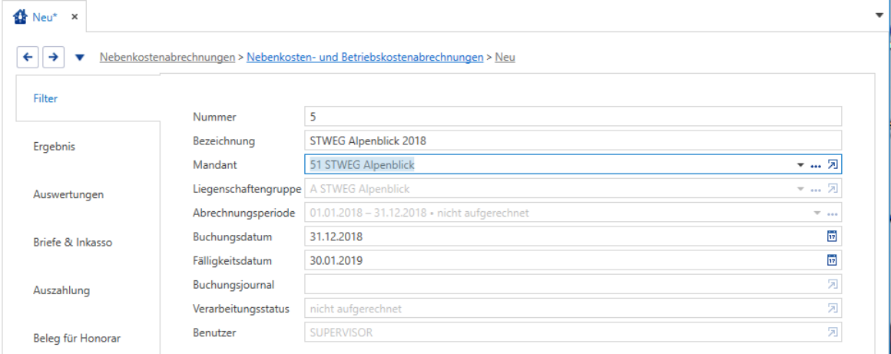
Task: Click the Liegenschaftengruppe label
Action: click(x=247, y=189)
